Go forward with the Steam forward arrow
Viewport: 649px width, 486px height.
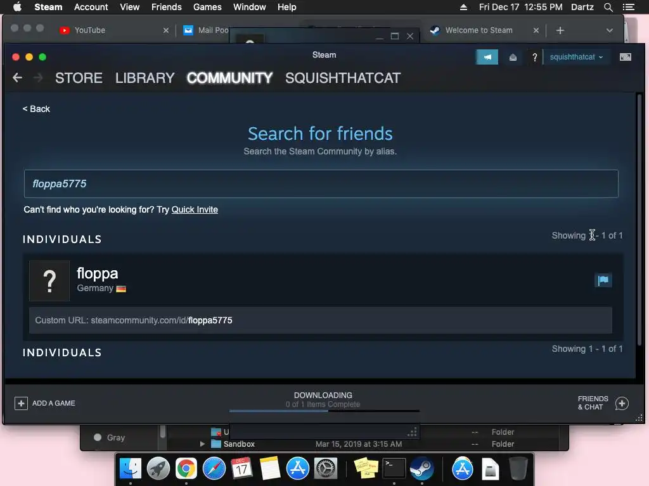[38, 78]
